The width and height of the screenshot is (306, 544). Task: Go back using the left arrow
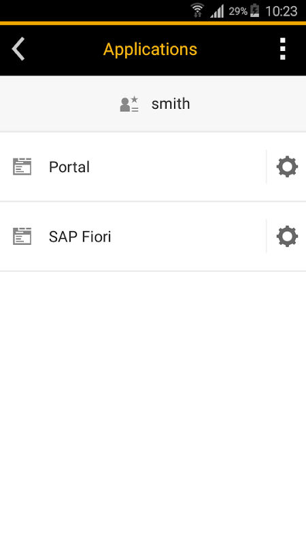(18, 49)
